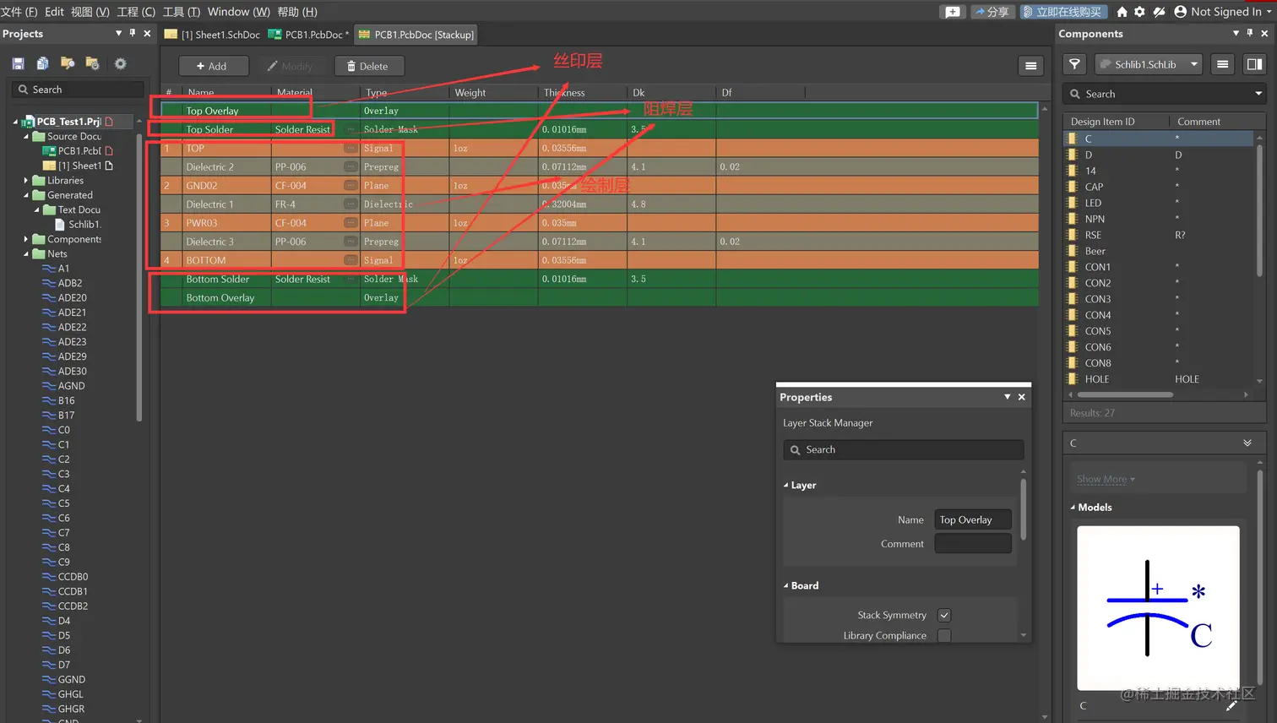
Task: Click the component icon of the LED row
Action: [x=1073, y=203]
